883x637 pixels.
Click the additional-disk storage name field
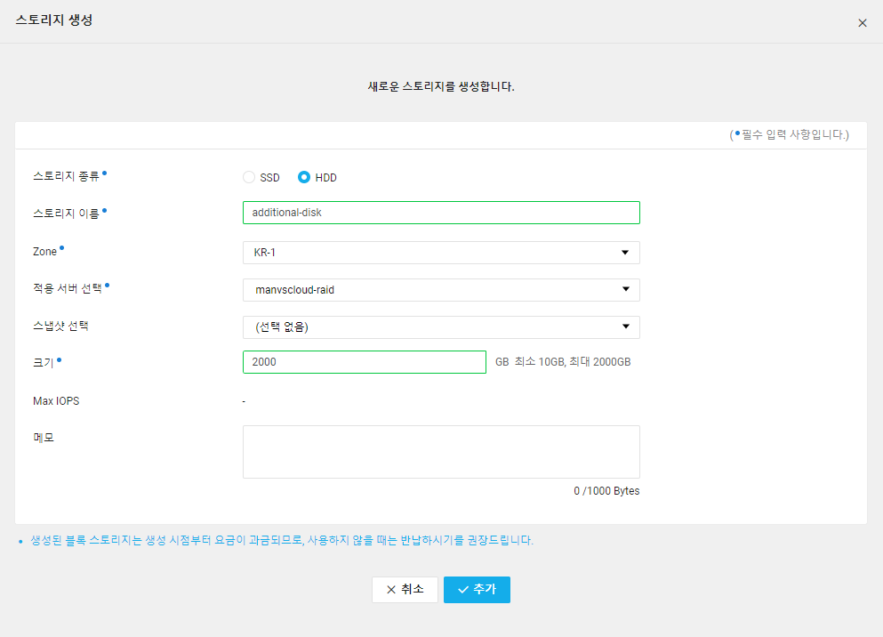coord(441,213)
